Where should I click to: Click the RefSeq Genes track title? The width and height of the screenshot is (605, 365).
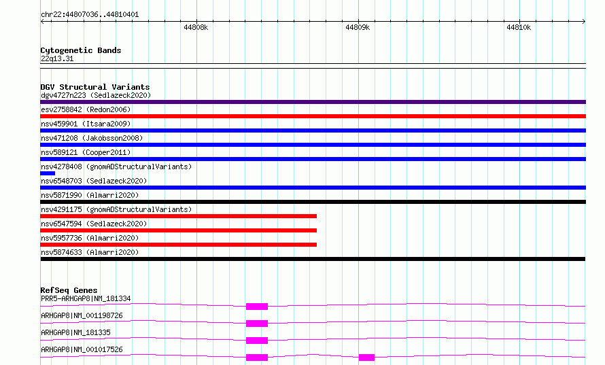click(x=69, y=290)
